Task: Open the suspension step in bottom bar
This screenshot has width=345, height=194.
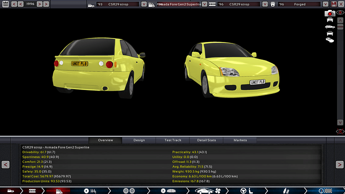Action: [285, 190]
